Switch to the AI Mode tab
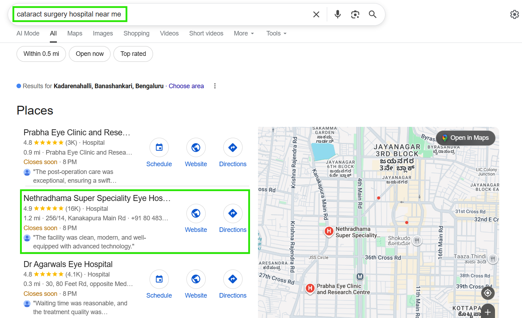 coord(28,33)
